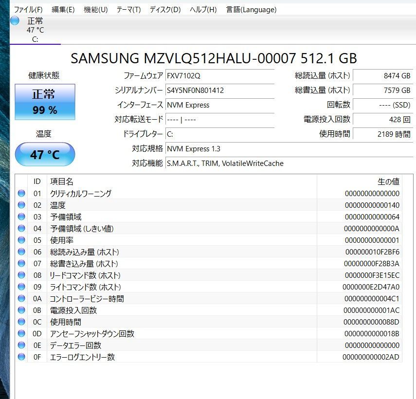Click the features field S.M.A.R.T., TRIM, VolatileWriteCache

[289, 163]
